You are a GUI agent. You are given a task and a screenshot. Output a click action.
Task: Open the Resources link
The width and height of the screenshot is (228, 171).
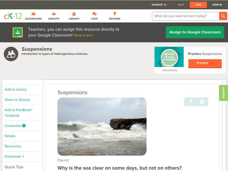tap(13, 146)
